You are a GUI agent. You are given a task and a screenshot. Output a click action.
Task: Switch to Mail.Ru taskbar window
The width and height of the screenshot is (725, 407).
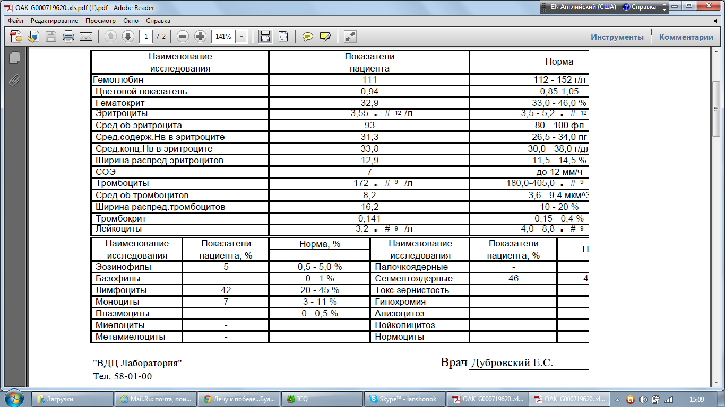[x=156, y=399]
